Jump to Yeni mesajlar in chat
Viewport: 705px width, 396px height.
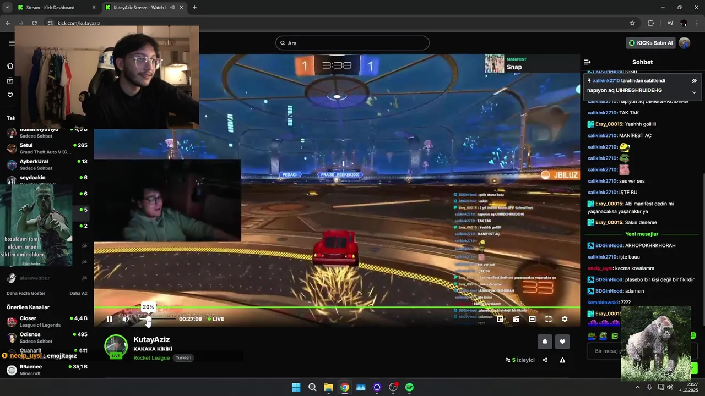point(643,234)
